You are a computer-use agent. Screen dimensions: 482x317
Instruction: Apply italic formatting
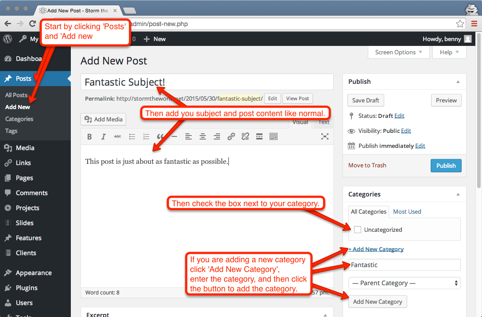(x=103, y=136)
